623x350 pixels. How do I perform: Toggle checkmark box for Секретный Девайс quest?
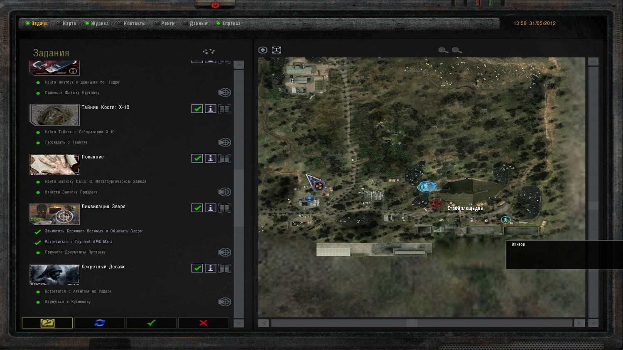(x=197, y=268)
